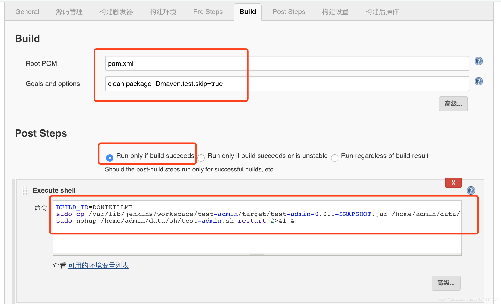The height and width of the screenshot is (304, 501).
Task: Switch to the 源码管理 tab
Action: tap(69, 12)
